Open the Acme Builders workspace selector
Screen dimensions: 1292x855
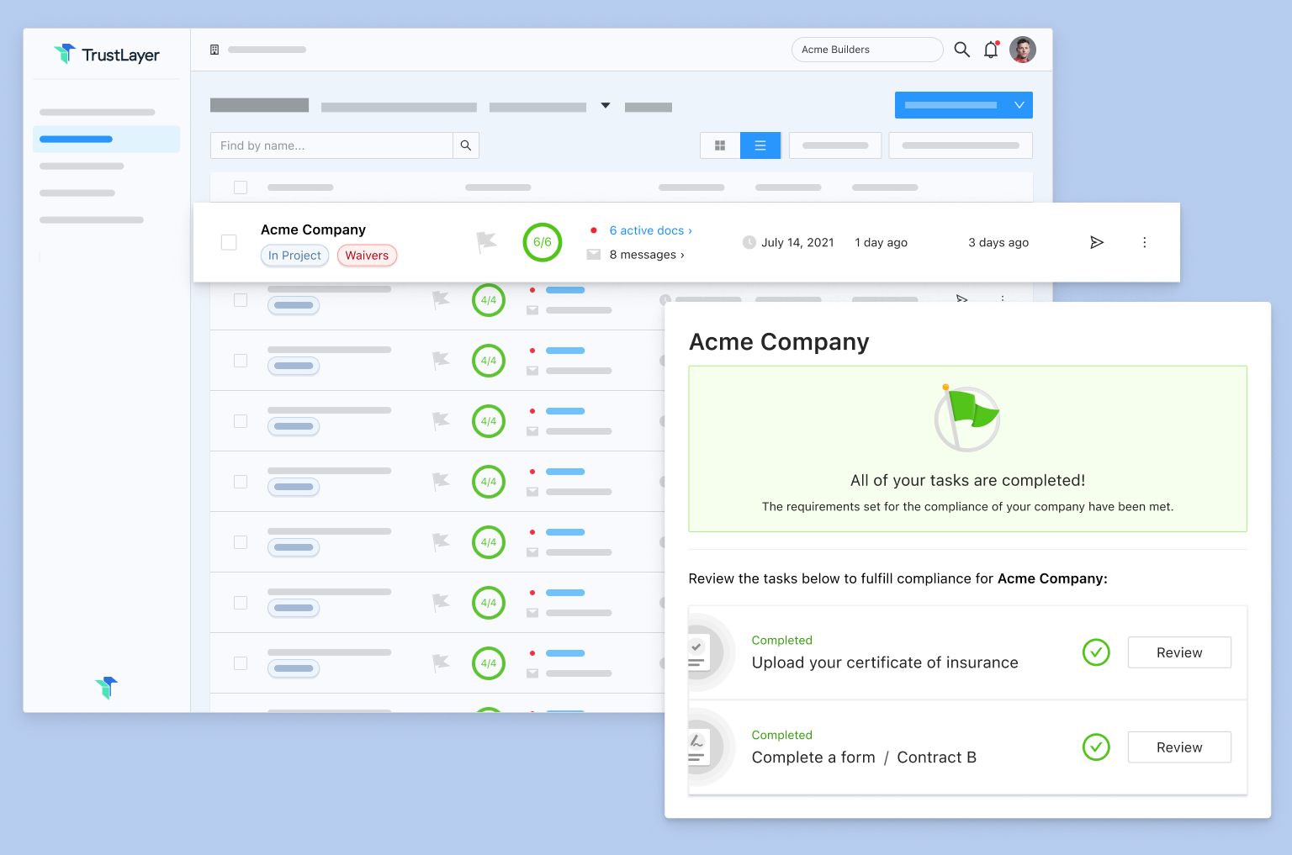[866, 50]
